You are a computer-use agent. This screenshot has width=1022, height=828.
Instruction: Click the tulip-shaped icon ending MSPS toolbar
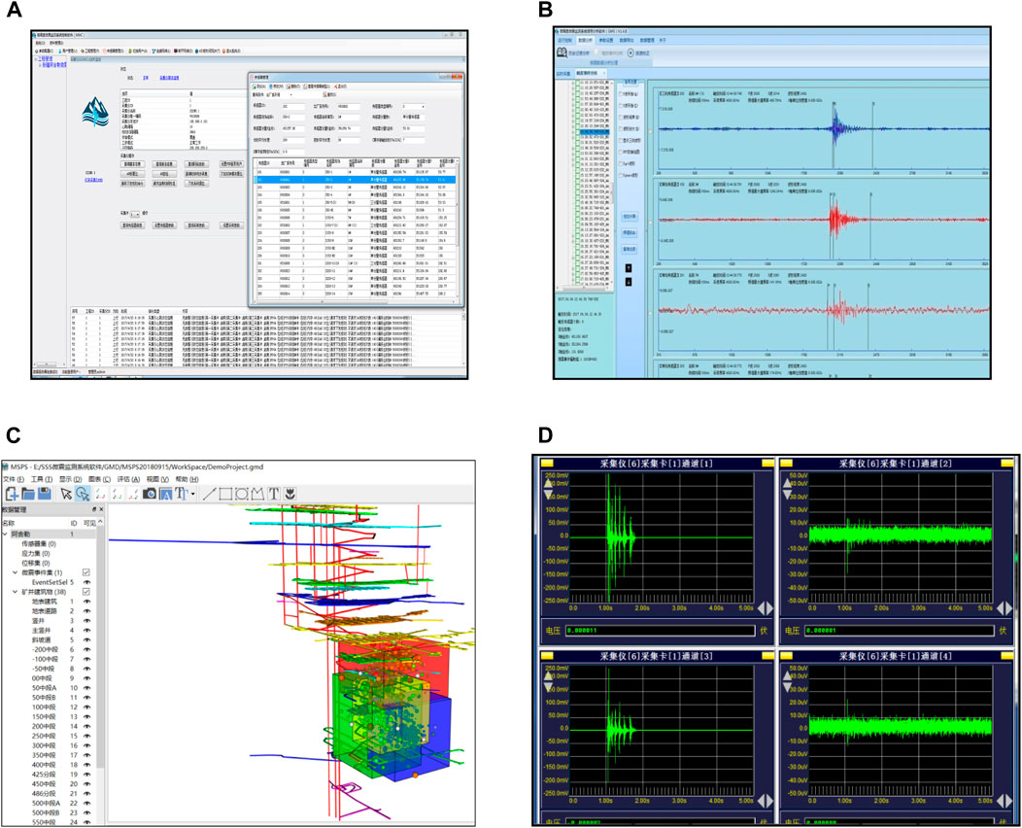(290, 495)
